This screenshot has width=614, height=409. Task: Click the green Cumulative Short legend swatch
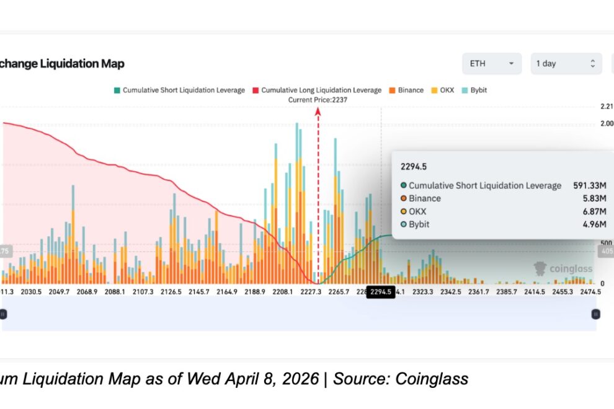point(117,90)
